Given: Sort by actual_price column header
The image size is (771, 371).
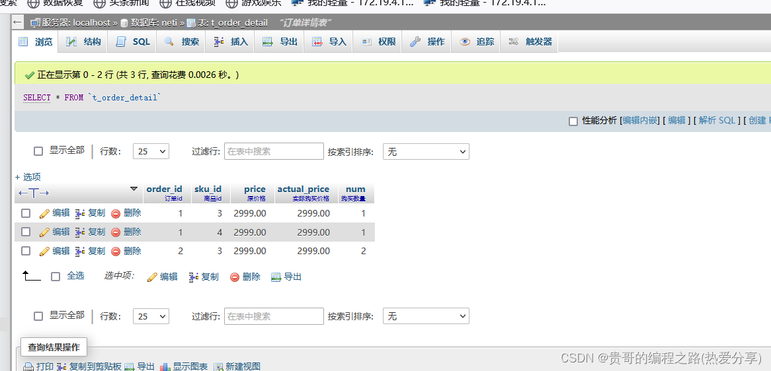Looking at the screenshot, I should [304, 189].
